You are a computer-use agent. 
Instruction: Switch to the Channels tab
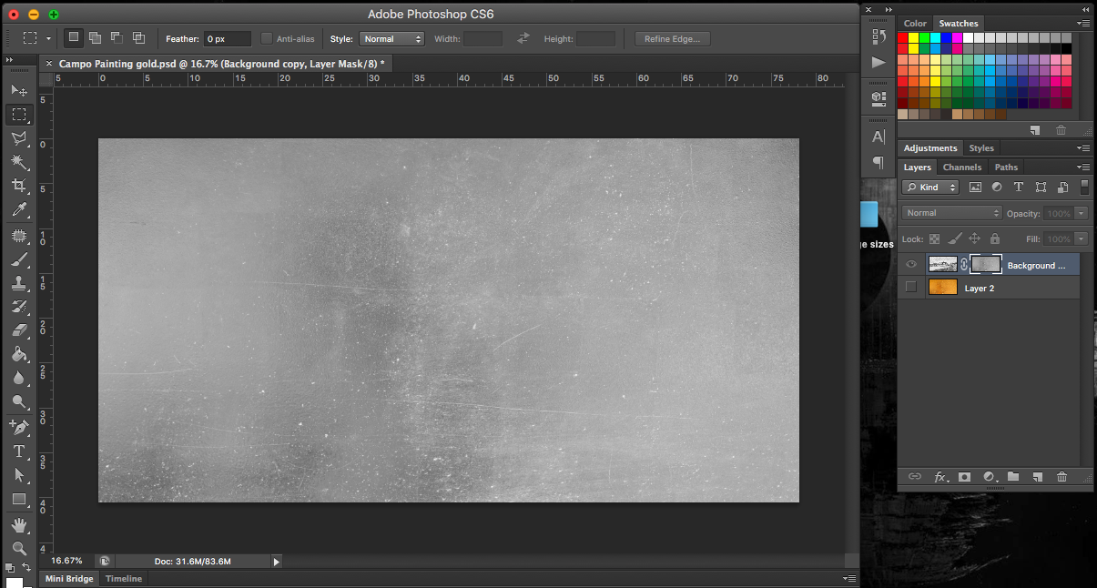coord(961,167)
